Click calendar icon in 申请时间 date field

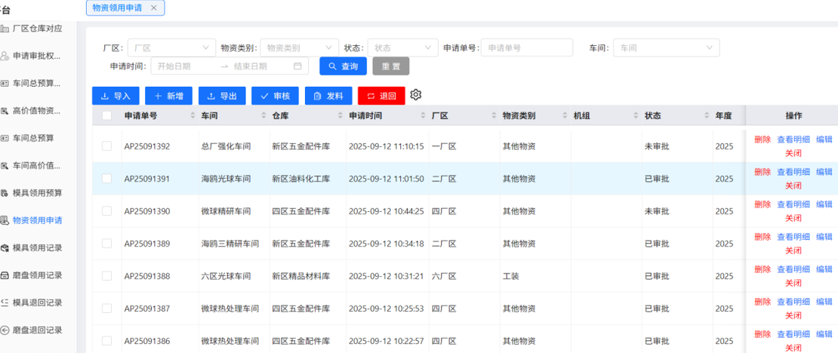pos(297,66)
